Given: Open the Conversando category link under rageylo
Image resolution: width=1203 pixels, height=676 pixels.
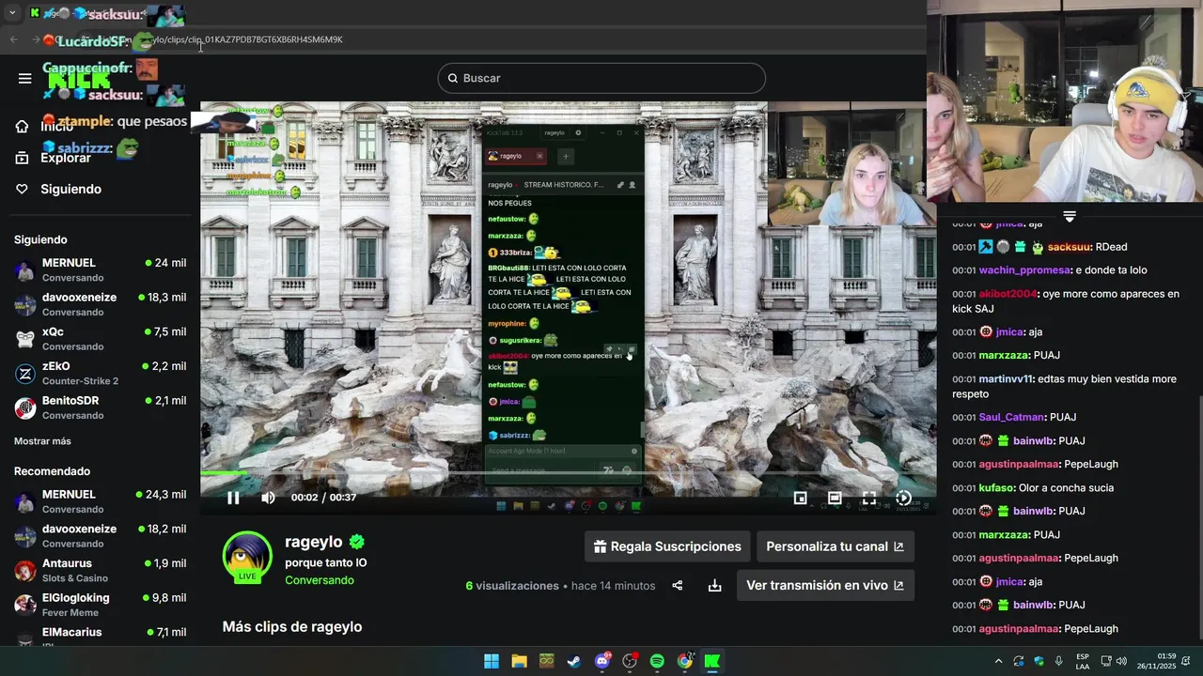Looking at the screenshot, I should coord(320,580).
